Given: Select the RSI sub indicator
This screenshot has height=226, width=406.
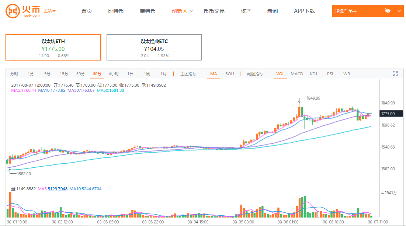Looking at the screenshot, I should click(x=330, y=74).
